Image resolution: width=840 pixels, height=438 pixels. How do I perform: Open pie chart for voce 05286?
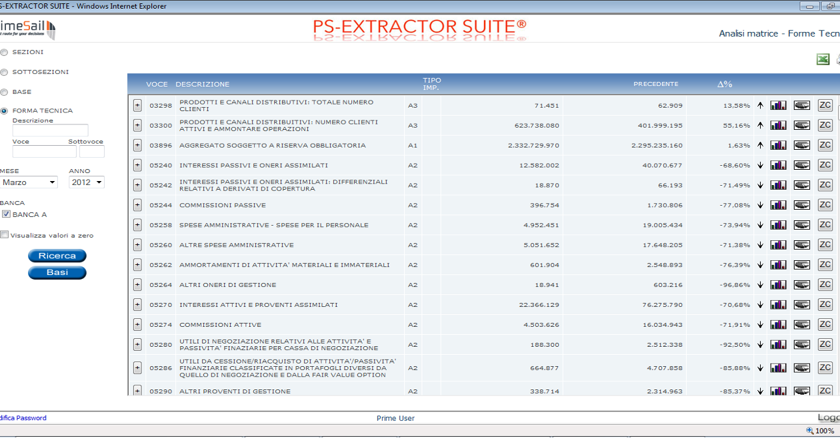pos(802,368)
